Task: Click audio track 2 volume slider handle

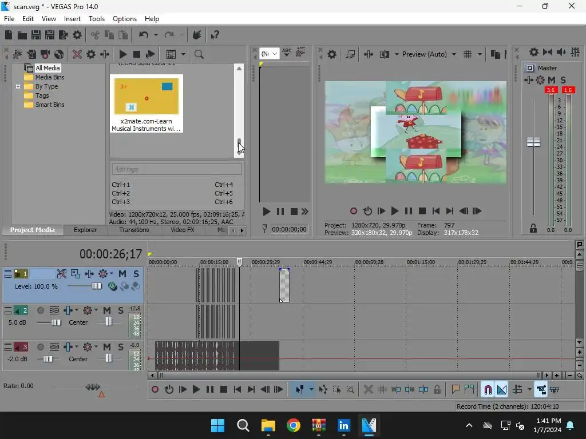Action: click(x=56, y=322)
